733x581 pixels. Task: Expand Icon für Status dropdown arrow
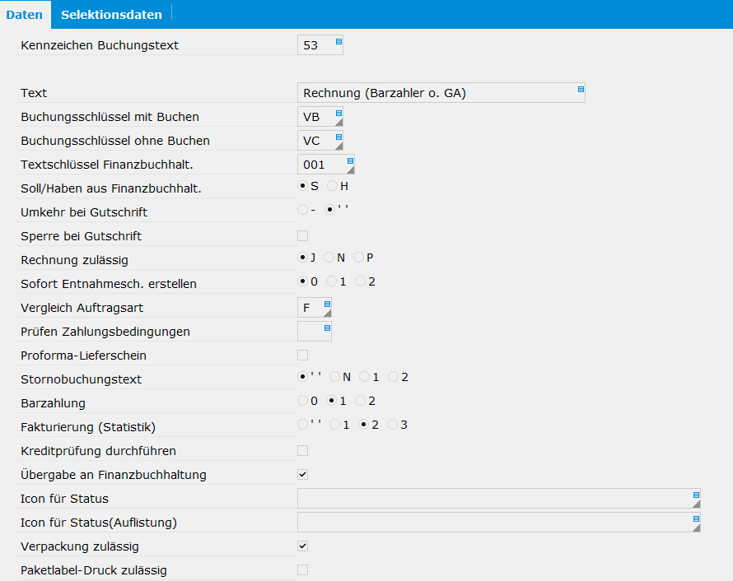[696, 504]
